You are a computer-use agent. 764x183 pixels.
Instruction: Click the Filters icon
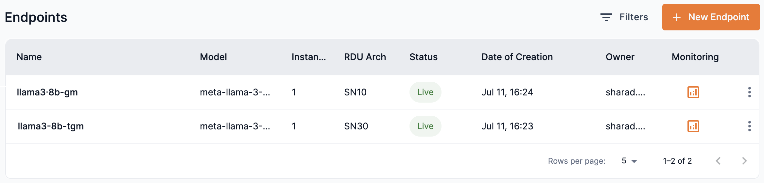click(x=606, y=17)
